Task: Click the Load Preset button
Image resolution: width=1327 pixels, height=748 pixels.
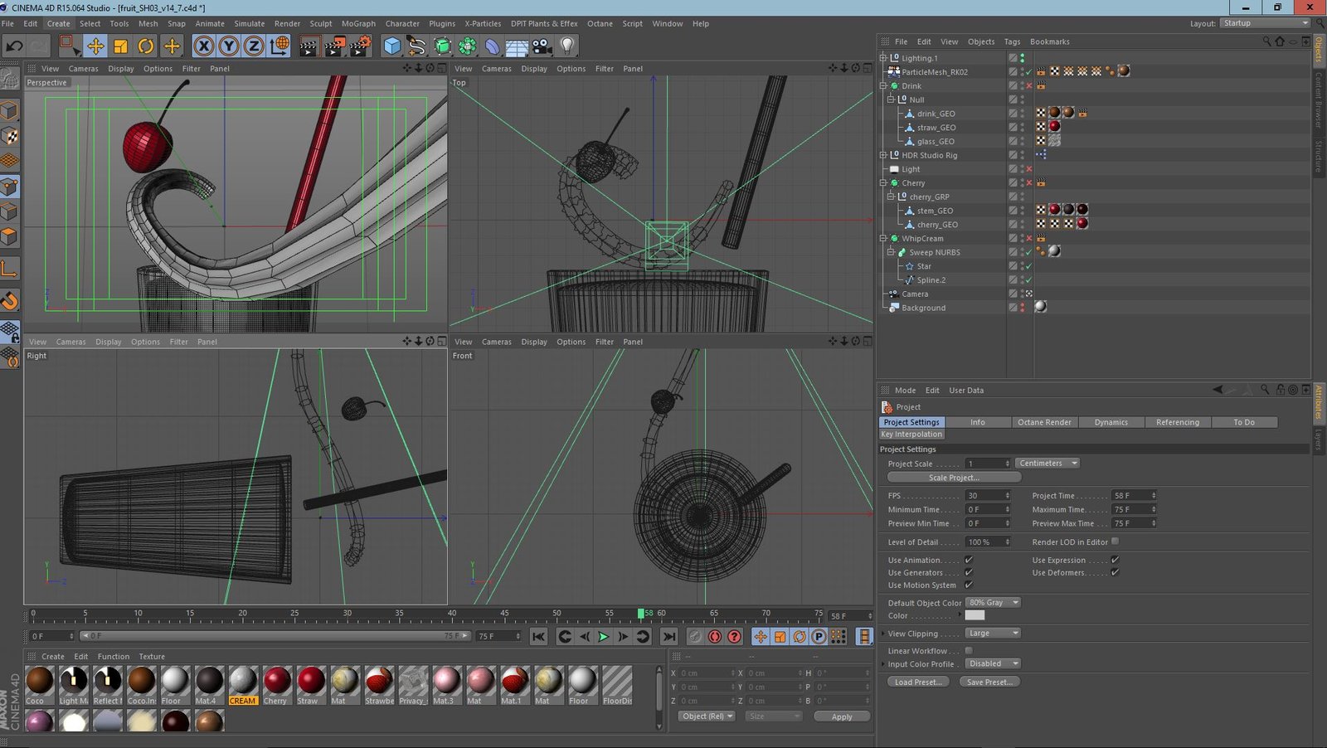Action: (917, 682)
